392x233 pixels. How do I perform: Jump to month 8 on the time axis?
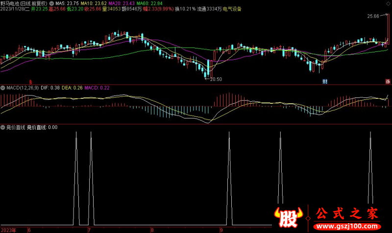(x=152, y=230)
